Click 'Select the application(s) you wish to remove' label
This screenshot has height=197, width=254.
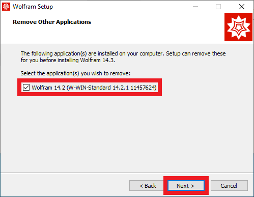75,73
